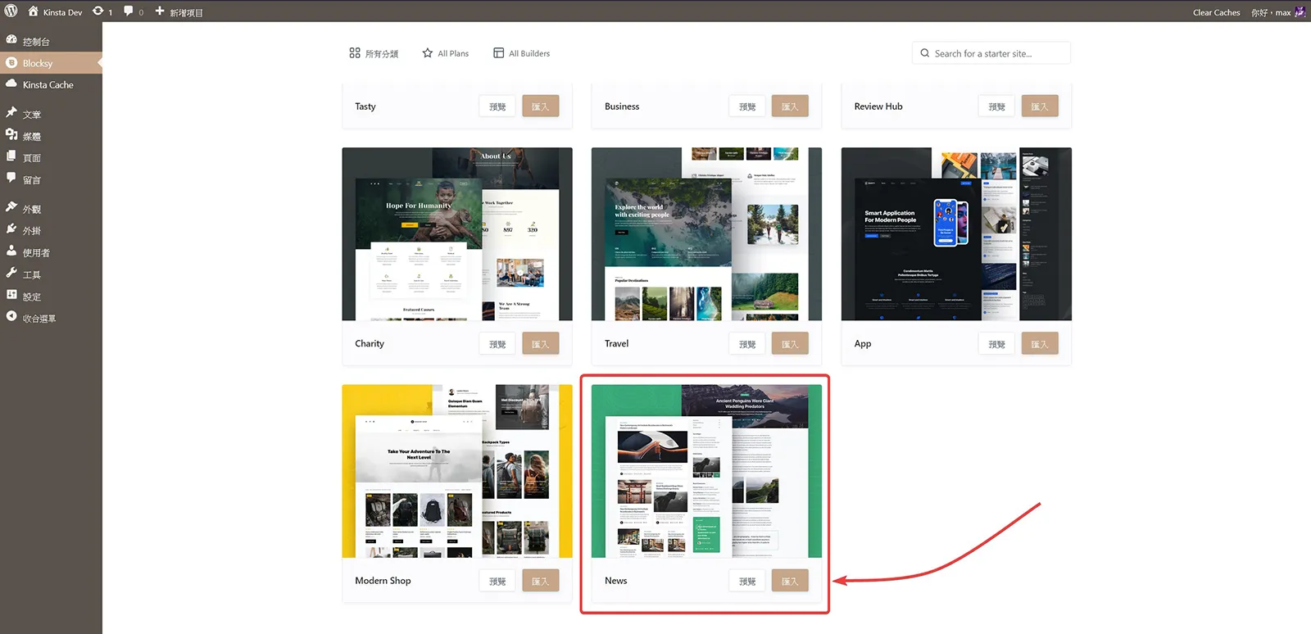Click the Blocksy sidebar icon
This screenshot has height=634, width=1311.
(x=11, y=62)
